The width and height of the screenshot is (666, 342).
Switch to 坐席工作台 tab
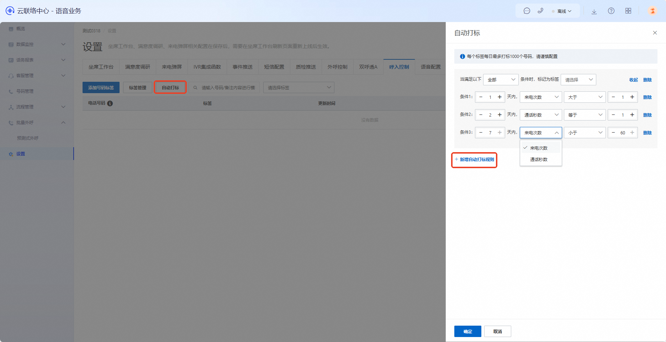click(x=101, y=67)
